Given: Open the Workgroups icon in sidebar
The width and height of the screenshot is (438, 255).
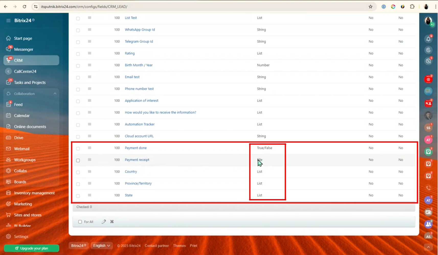Looking at the screenshot, I should (x=8, y=160).
